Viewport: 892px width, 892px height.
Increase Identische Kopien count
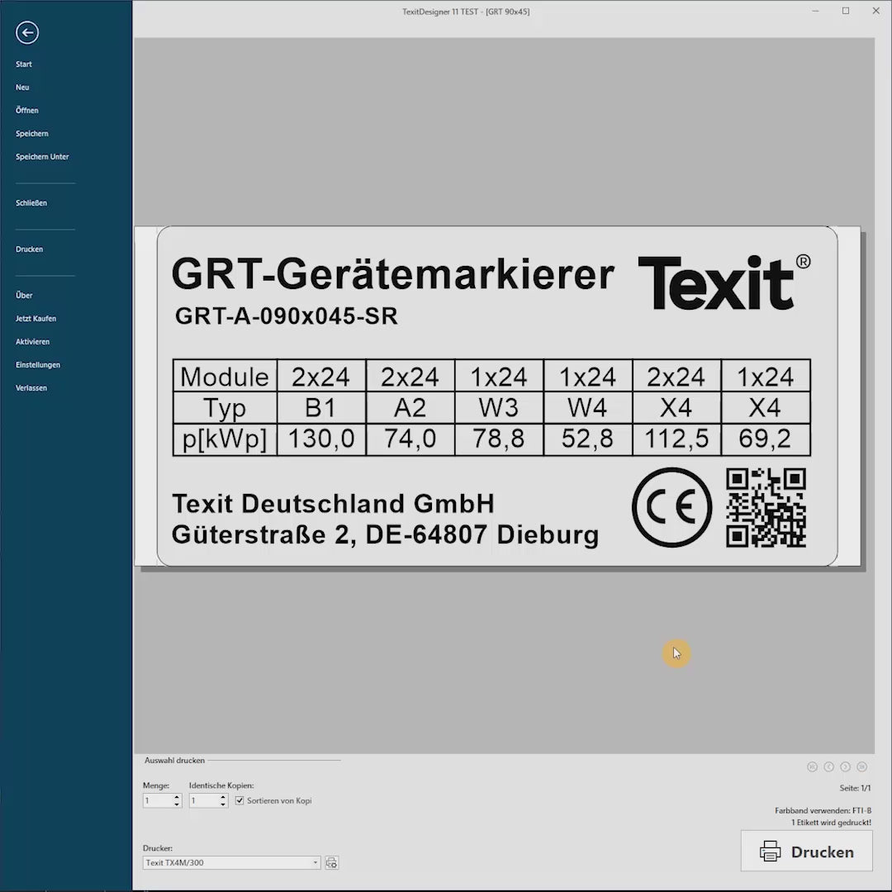click(x=223, y=797)
